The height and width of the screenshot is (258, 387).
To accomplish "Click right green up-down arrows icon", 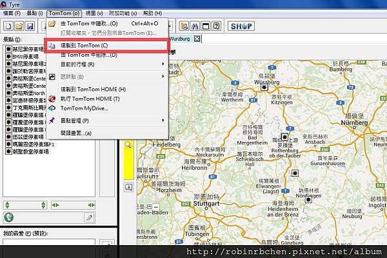I will (x=43, y=205).
